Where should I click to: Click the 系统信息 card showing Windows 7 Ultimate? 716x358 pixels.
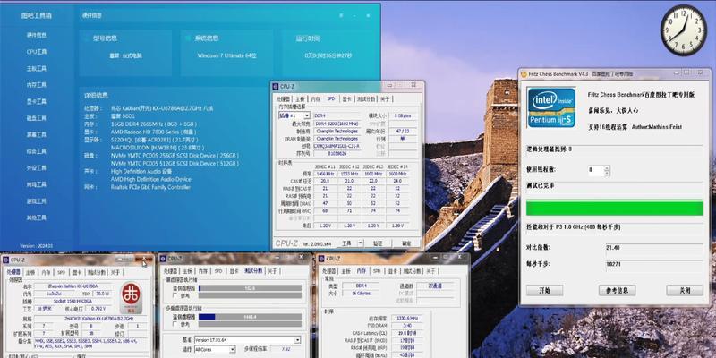pyautogui.click(x=227, y=53)
